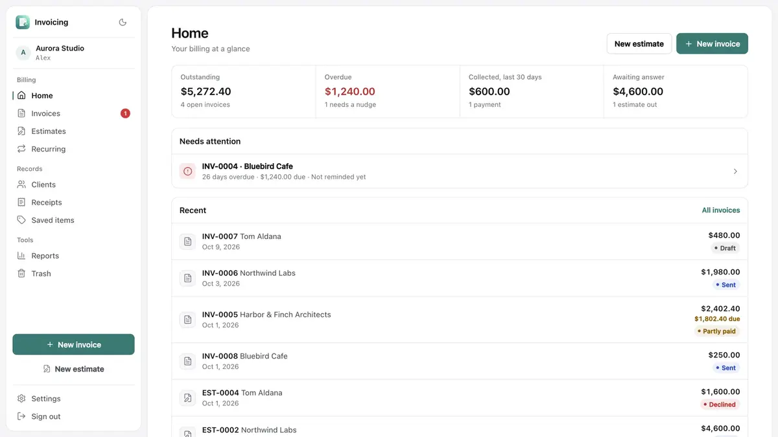This screenshot has height=437, width=778.
Task: Click the Partly paid status badge
Action: 717,331
